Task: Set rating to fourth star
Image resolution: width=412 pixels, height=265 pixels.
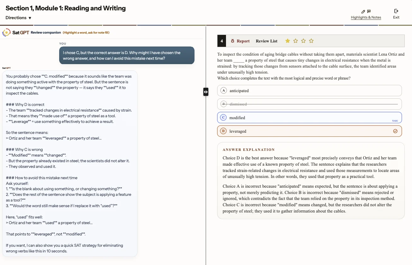Action: (311, 41)
